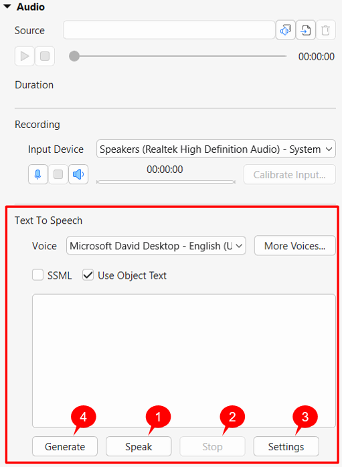Viewport: 342px width, 467px height.
Task: Open text to speech Settings
Action: tap(286, 446)
